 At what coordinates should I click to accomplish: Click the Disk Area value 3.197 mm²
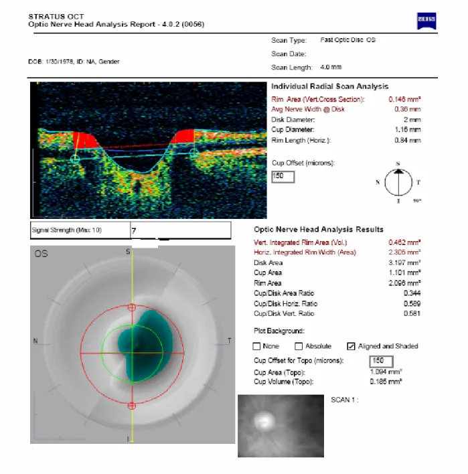pyautogui.click(x=404, y=262)
